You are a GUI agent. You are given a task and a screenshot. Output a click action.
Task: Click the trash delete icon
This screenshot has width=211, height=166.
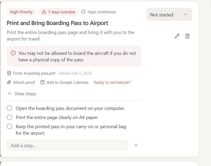187,36
